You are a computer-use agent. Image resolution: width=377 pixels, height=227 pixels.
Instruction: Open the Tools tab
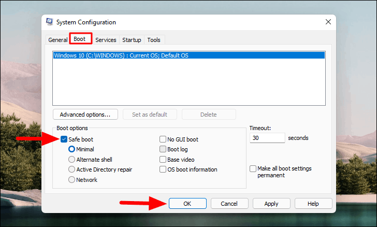[154, 40]
